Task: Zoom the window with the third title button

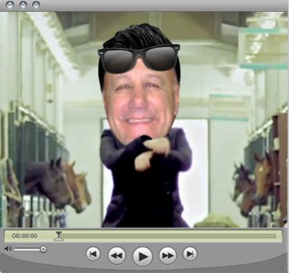Action: tap(36, 5)
